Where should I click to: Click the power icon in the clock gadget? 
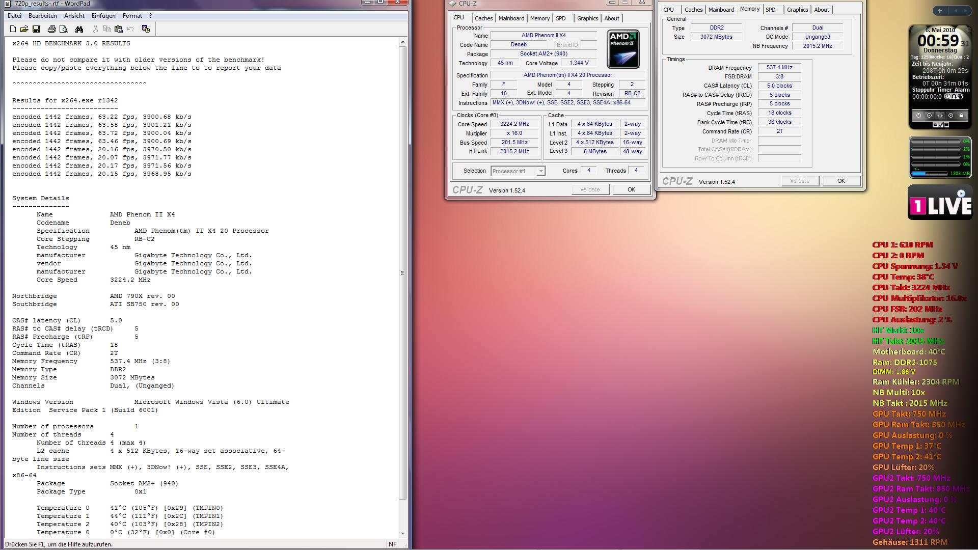(918, 116)
